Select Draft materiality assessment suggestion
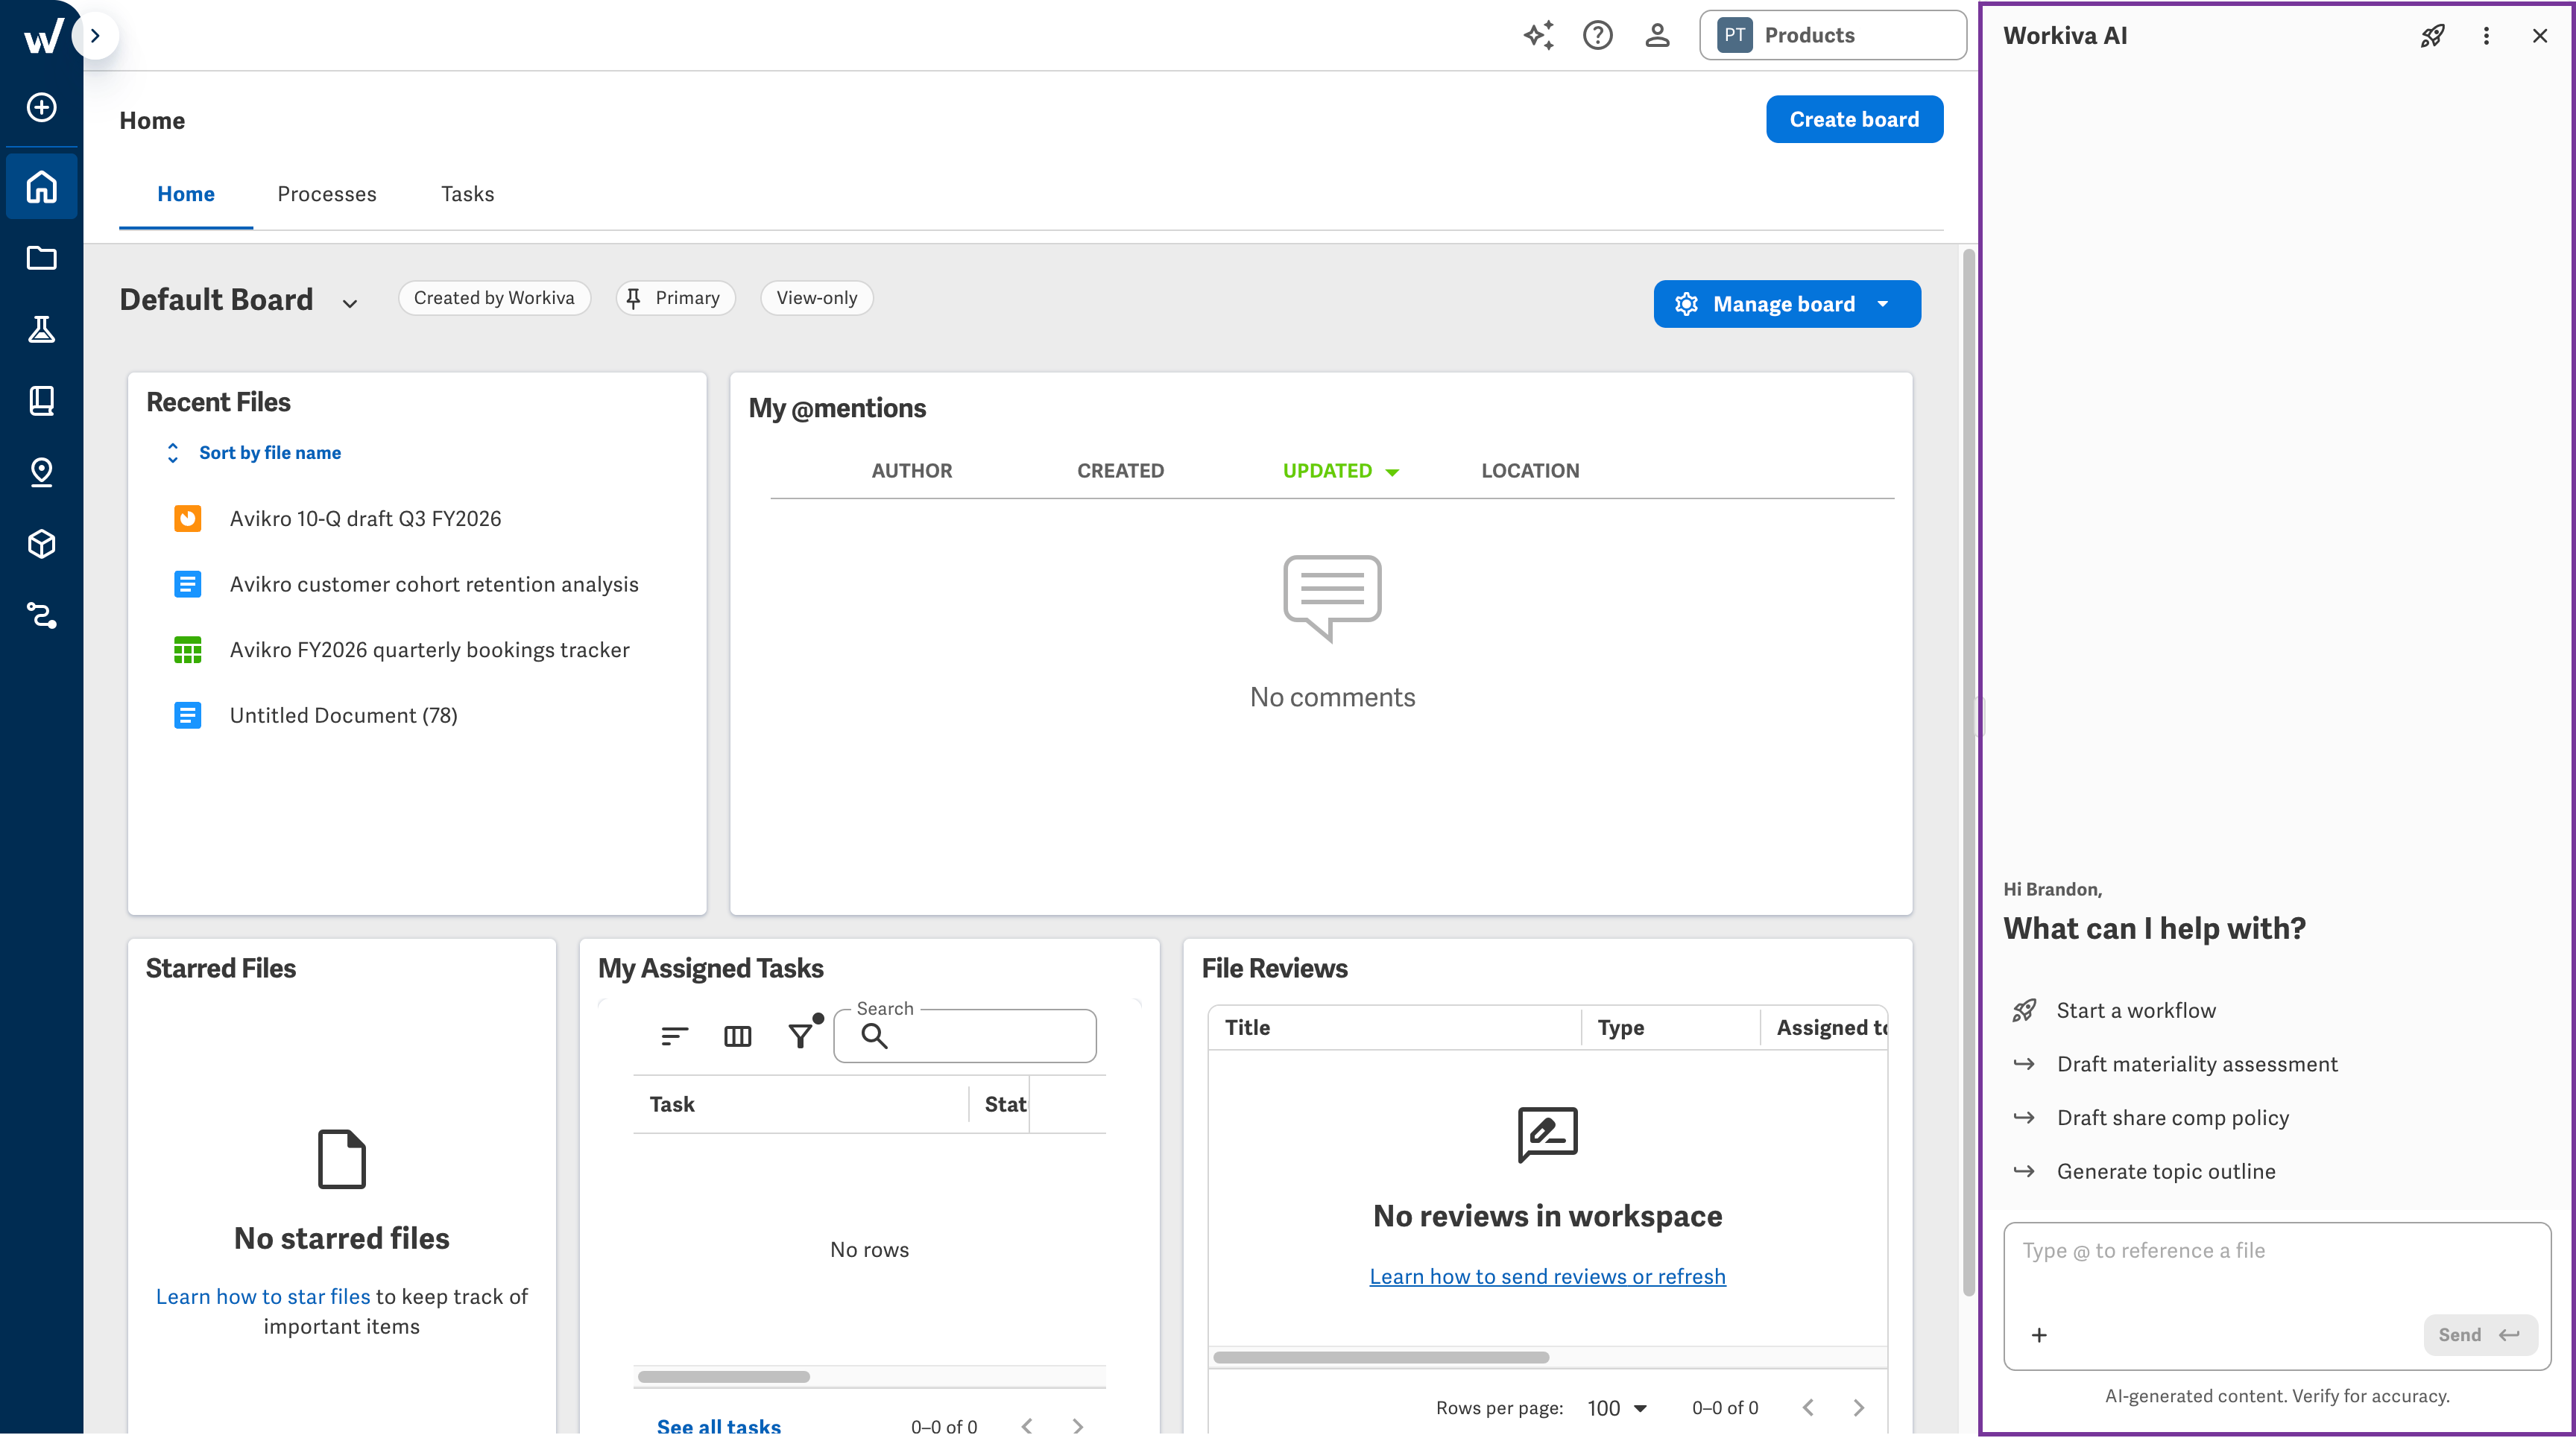Screen dimensions: 2576x1438 (2196, 1064)
